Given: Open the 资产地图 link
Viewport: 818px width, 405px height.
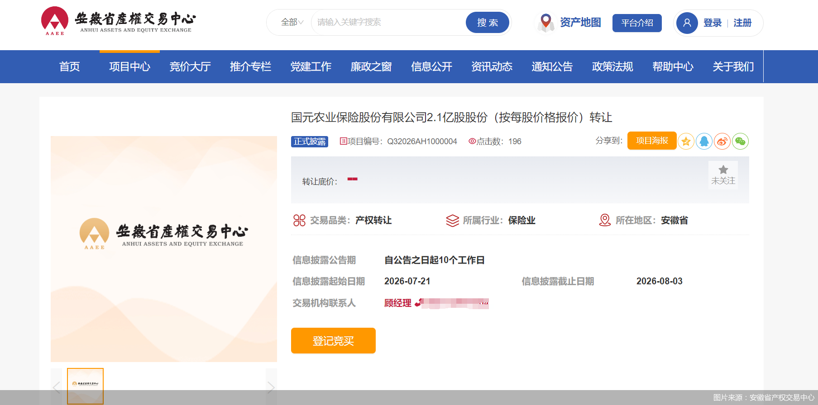Looking at the screenshot, I should (580, 22).
